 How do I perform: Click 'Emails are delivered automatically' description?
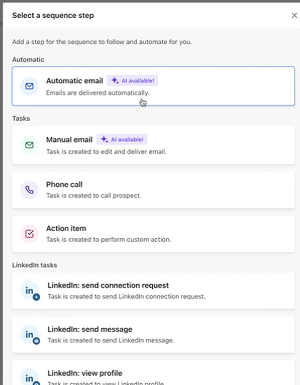(x=97, y=93)
